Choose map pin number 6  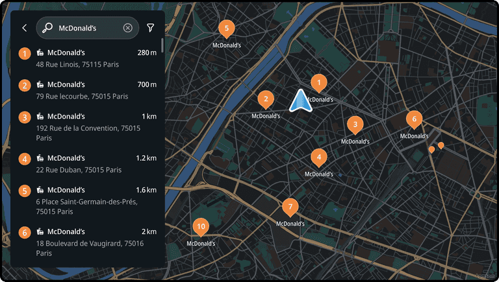click(414, 119)
